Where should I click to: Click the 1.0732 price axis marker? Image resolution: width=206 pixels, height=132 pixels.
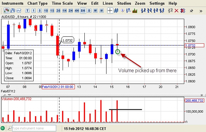[194, 45]
